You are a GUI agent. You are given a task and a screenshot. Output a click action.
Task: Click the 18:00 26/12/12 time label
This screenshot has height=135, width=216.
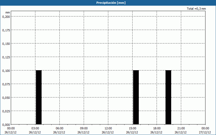coord(156,130)
